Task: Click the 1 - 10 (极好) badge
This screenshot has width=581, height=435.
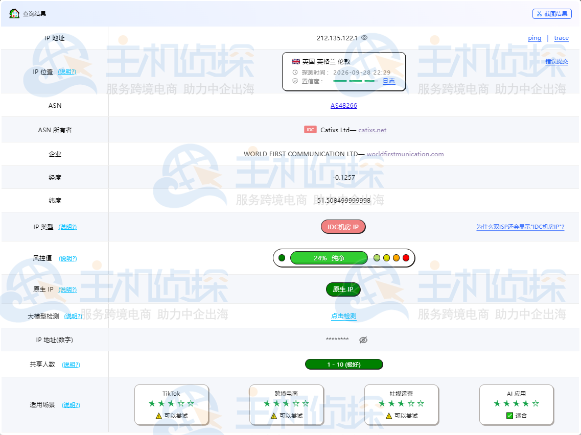Action: pos(344,365)
